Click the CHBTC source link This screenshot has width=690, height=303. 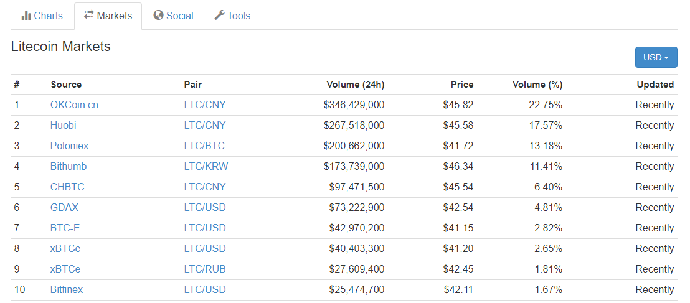67,187
